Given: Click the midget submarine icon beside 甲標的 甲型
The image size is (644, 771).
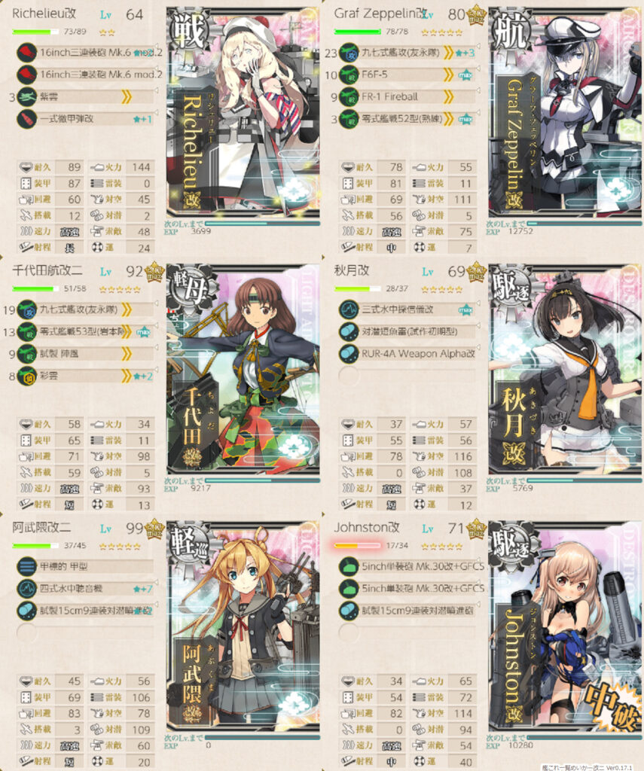Looking at the screenshot, I should pos(26,566).
